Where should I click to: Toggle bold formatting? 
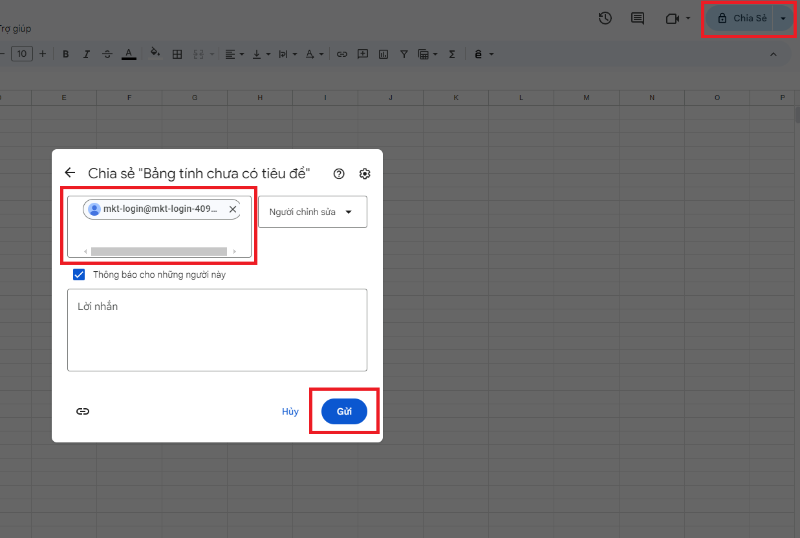coord(65,54)
